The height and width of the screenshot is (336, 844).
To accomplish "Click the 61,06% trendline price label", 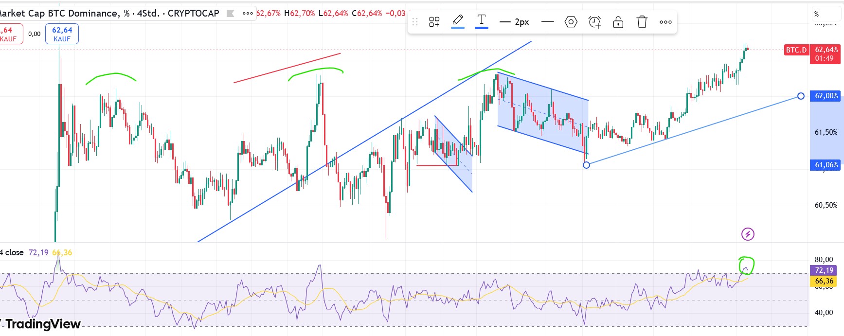I will click(x=826, y=165).
